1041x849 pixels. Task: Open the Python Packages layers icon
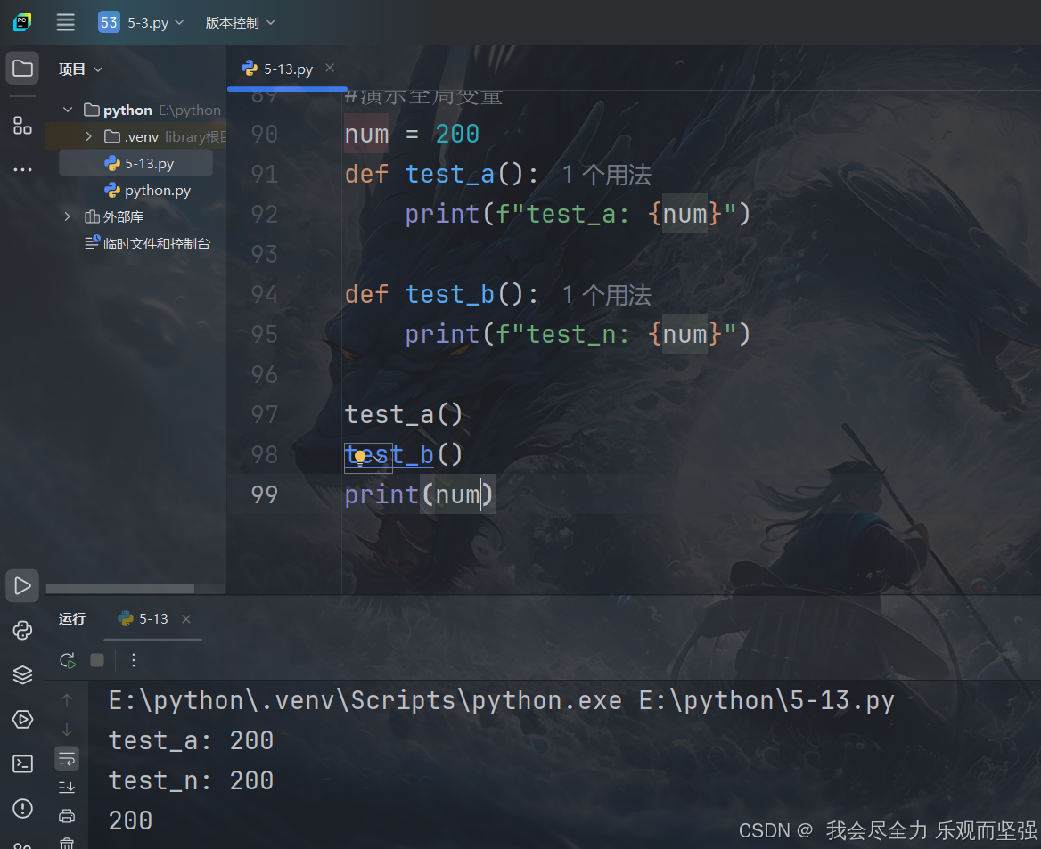(x=22, y=674)
